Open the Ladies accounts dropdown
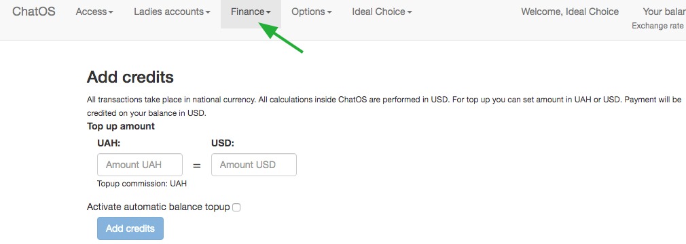Image resolution: width=686 pixels, height=244 pixels. coord(172,12)
